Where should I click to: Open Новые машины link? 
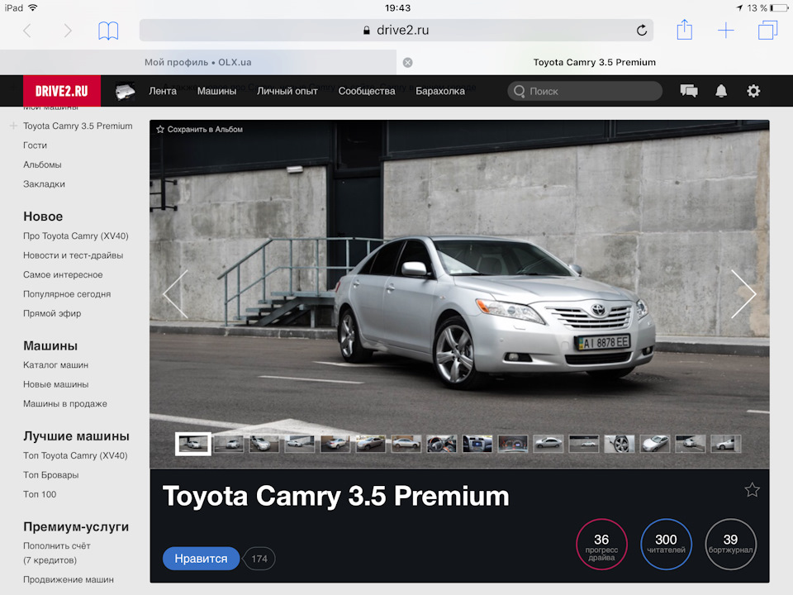55,384
